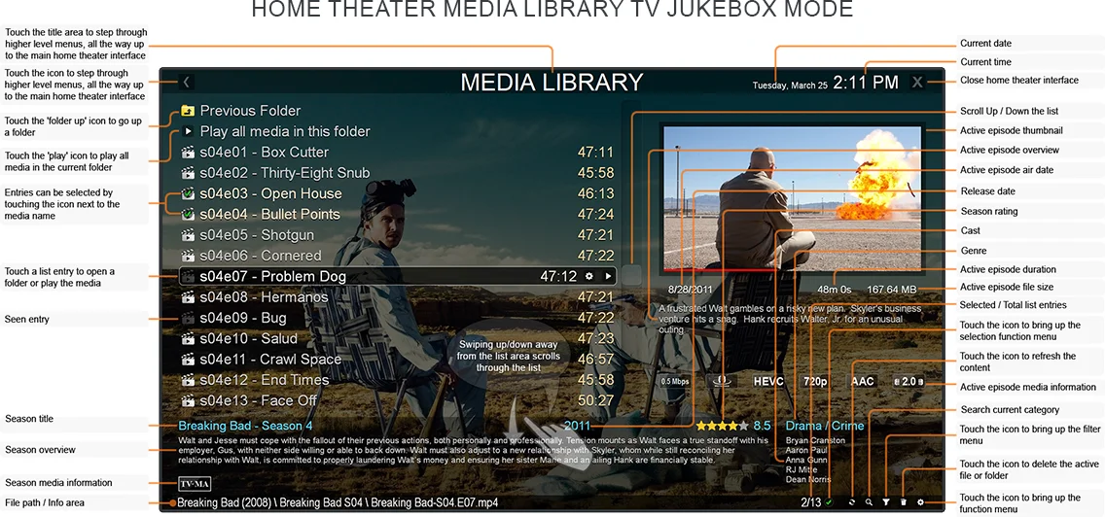1105x517 pixels.
Task: Click cast name 'Bryan Cranston'
Action: [x=815, y=440]
